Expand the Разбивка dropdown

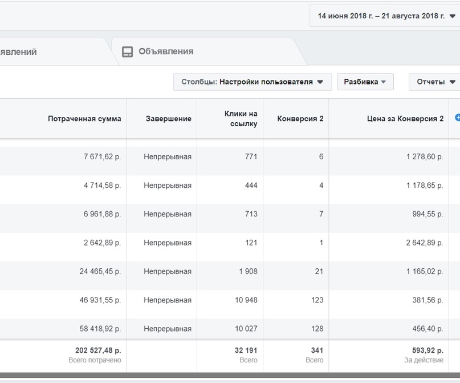365,82
